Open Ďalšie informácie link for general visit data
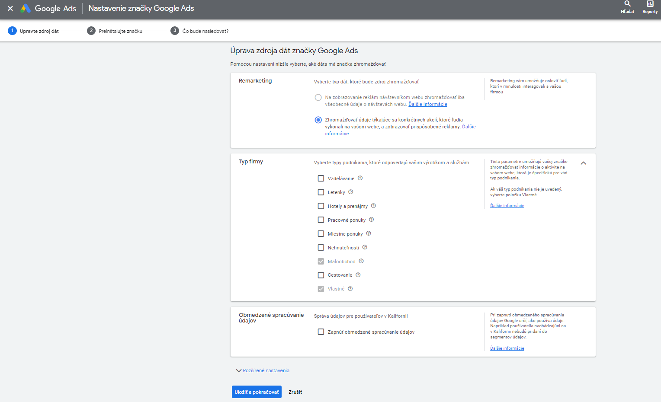The image size is (661, 402). tap(428, 104)
